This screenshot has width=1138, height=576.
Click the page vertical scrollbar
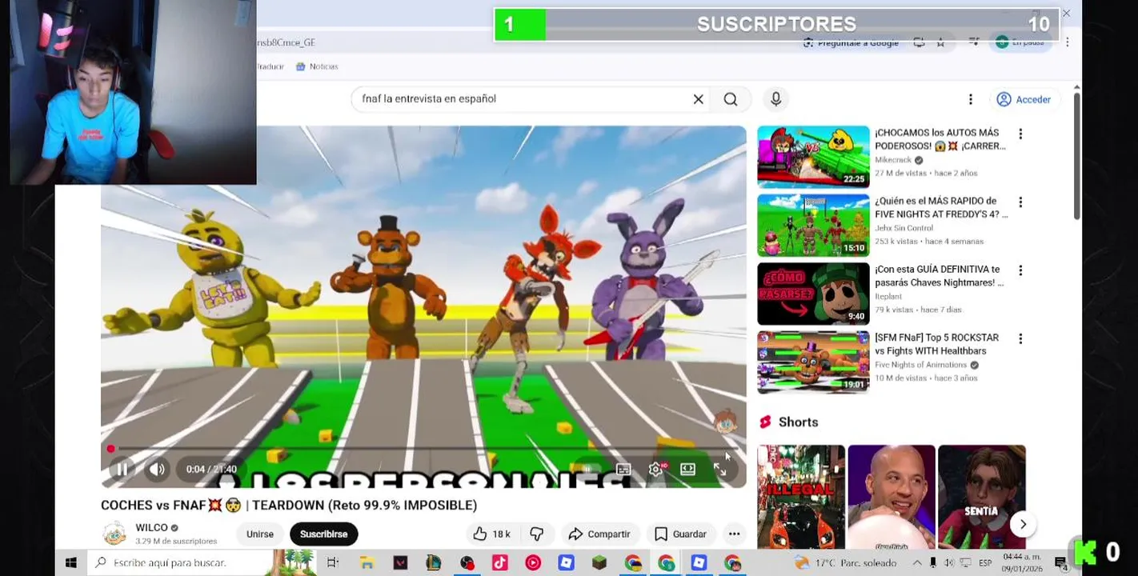(x=1076, y=156)
